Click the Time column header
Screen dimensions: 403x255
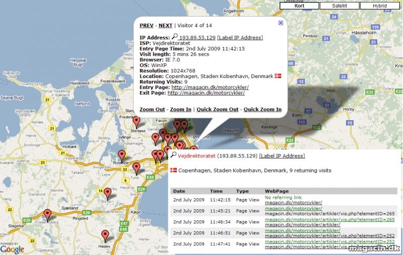coord(216,191)
